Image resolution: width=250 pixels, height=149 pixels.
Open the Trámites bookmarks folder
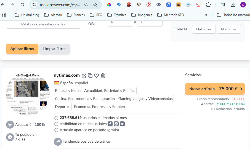point(117,15)
